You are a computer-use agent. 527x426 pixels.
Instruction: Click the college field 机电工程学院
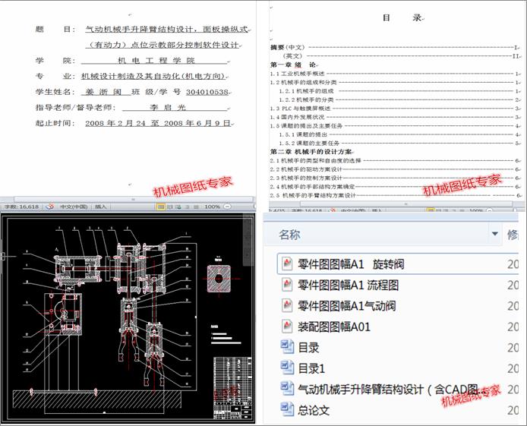[x=156, y=61]
